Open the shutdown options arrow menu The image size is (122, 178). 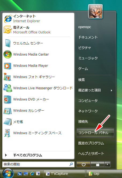[107, 164]
